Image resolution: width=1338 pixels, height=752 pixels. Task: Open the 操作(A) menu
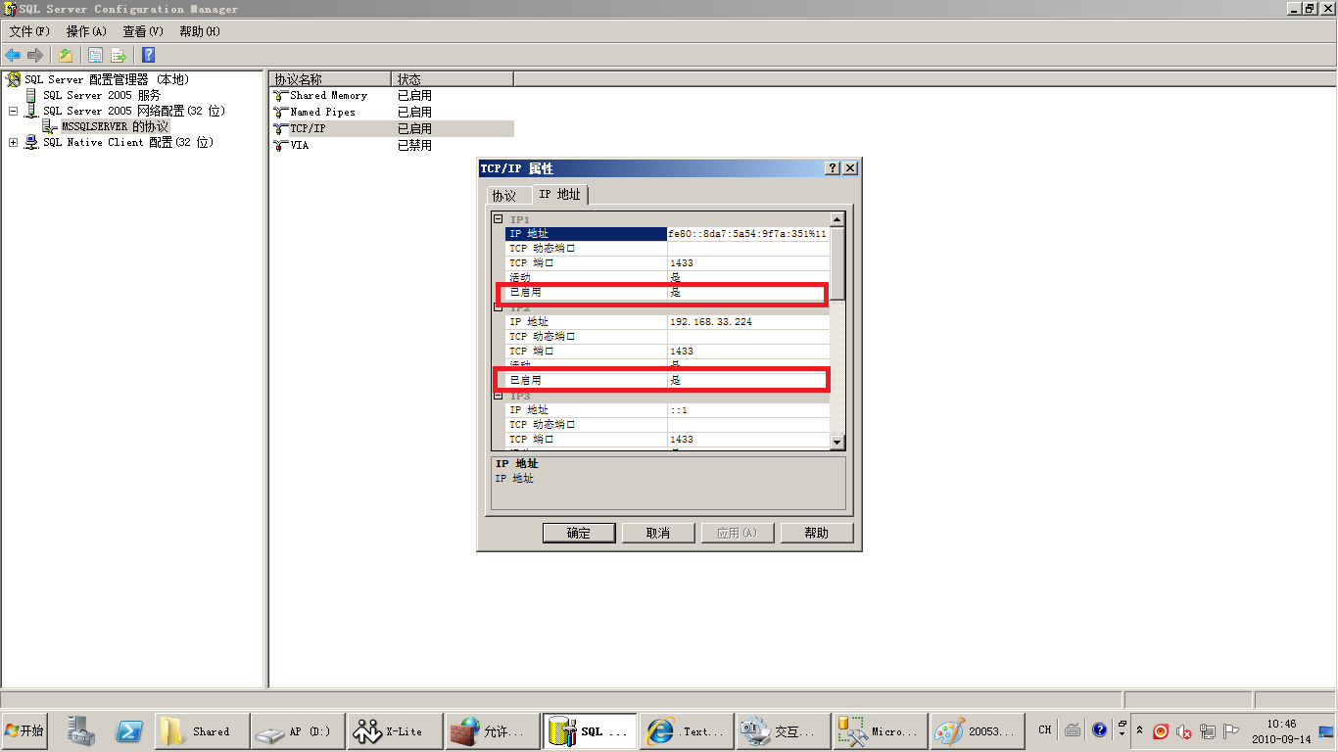point(86,31)
